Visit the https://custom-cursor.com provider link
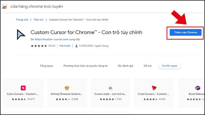Image resolution: width=205 pixels, height=115 pixels. [x=52, y=39]
